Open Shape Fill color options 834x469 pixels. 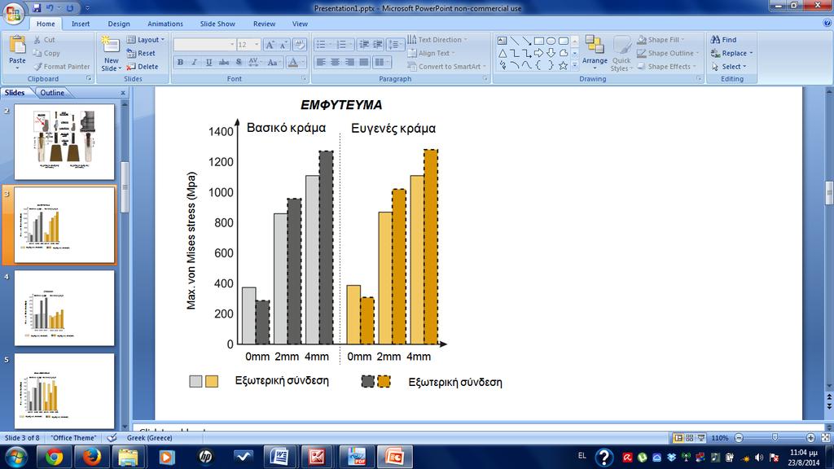(x=661, y=40)
